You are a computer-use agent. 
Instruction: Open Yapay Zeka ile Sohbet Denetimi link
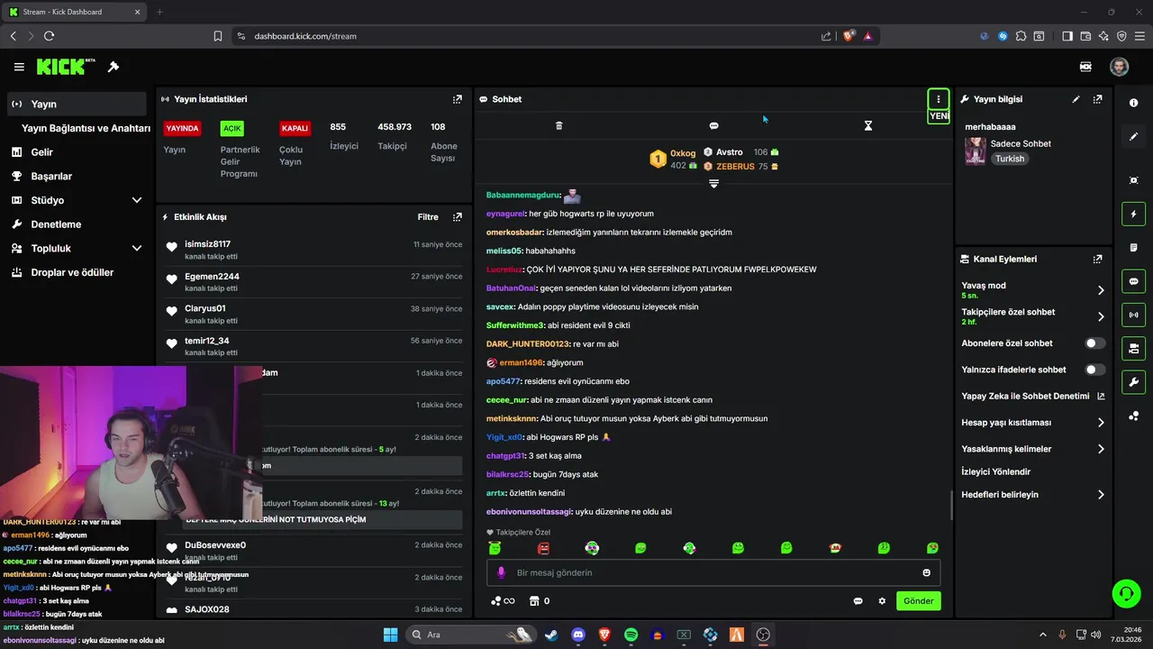click(1033, 396)
